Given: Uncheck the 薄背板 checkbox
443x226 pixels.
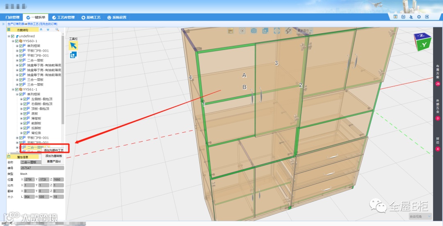Looking at the screenshot, I should pos(25,118).
